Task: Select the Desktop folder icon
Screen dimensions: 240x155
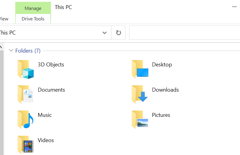Action: click(140, 69)
